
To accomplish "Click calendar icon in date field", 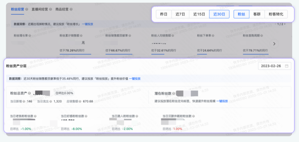I will [286, 66].
